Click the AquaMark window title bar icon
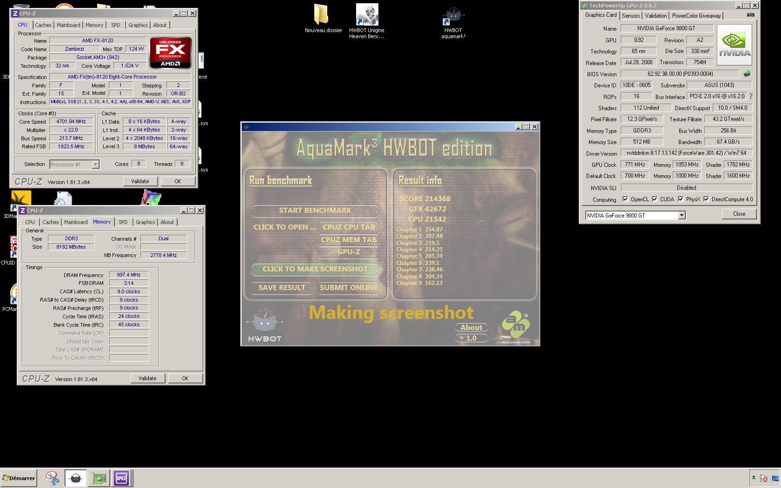The width and height of the screenshot is (781, 488). [246, 127]
